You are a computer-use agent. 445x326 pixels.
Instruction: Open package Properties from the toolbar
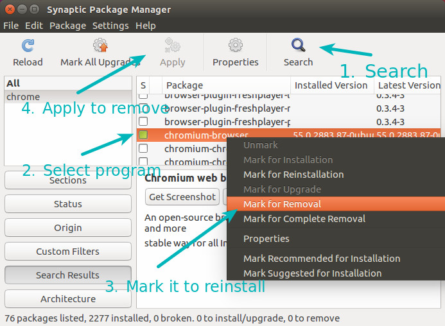pyautogui.click(x=235, y=46)
